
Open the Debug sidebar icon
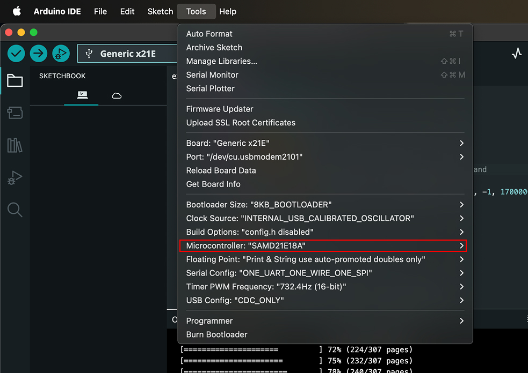click(15, 178)
